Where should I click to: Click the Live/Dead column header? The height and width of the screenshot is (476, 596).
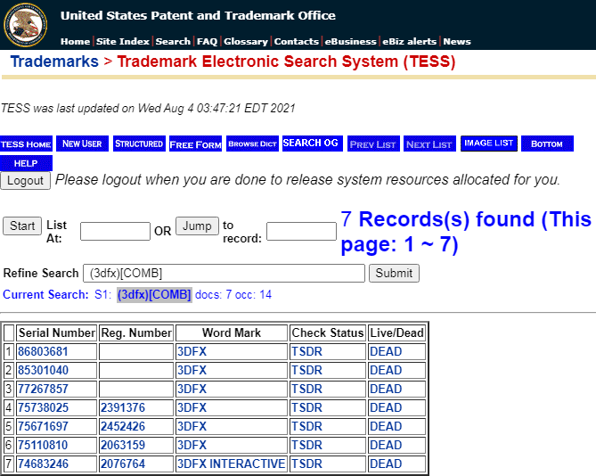(396, 333)
